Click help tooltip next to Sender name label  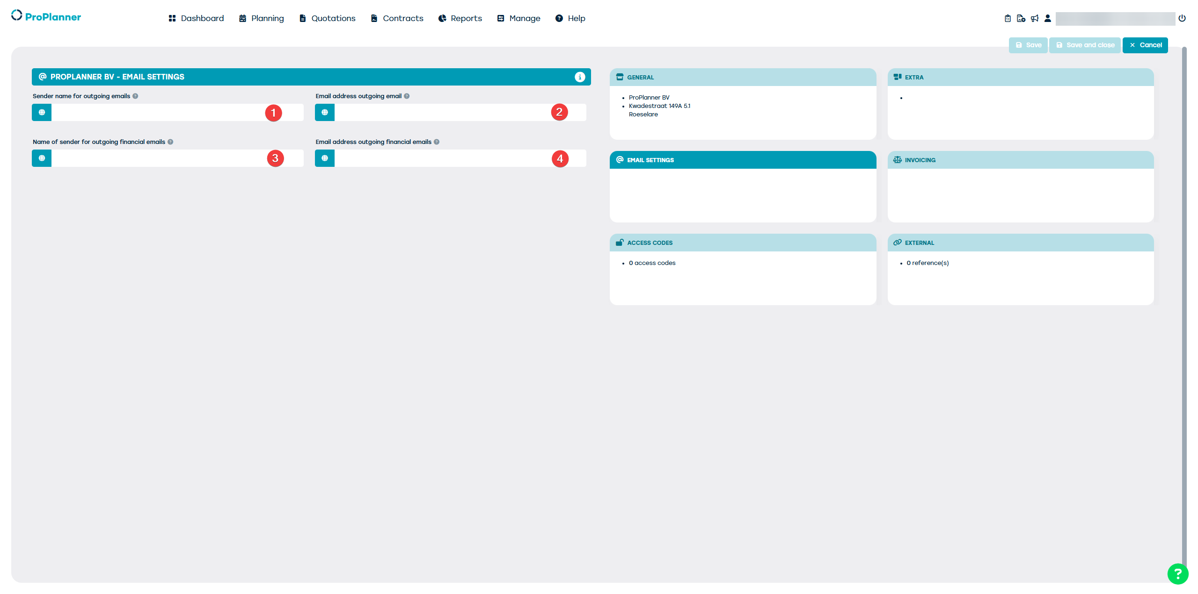coord(135,96)
